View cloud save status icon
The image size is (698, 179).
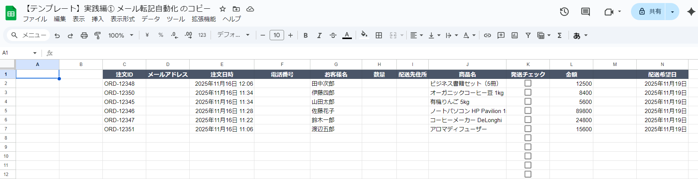click(250, 9)
